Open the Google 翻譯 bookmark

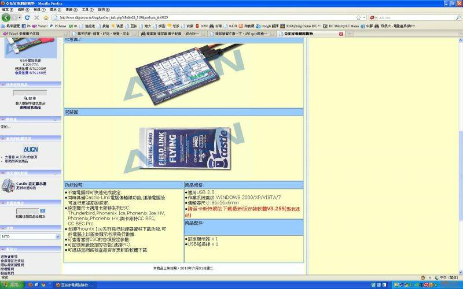pos(267,26)
